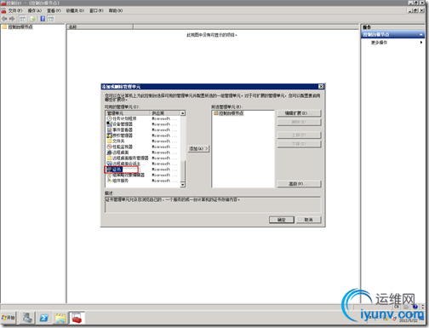
Task: Select 控制台根节点 in selected snap-ins list
Action: click(229, 113)
